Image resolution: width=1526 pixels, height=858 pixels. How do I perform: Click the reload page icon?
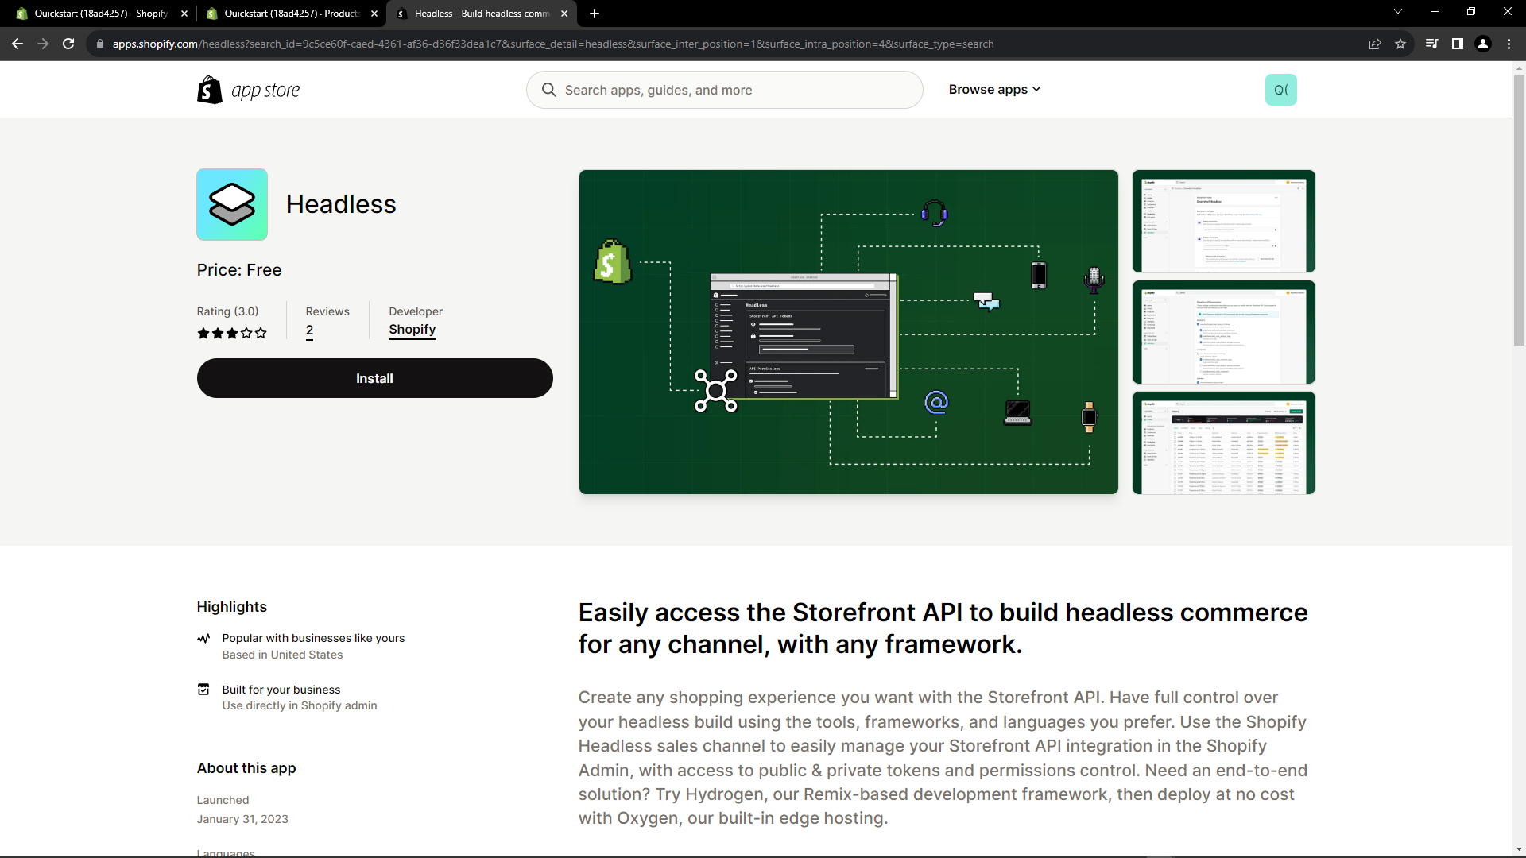(68, 44)
